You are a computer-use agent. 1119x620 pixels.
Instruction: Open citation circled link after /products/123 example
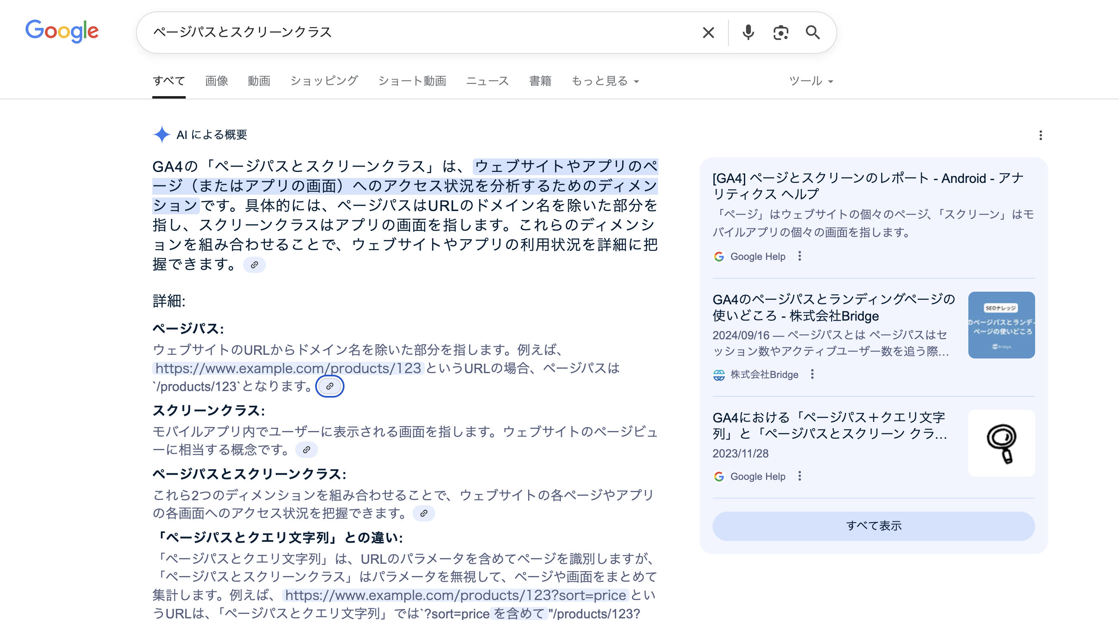(330, 386)
